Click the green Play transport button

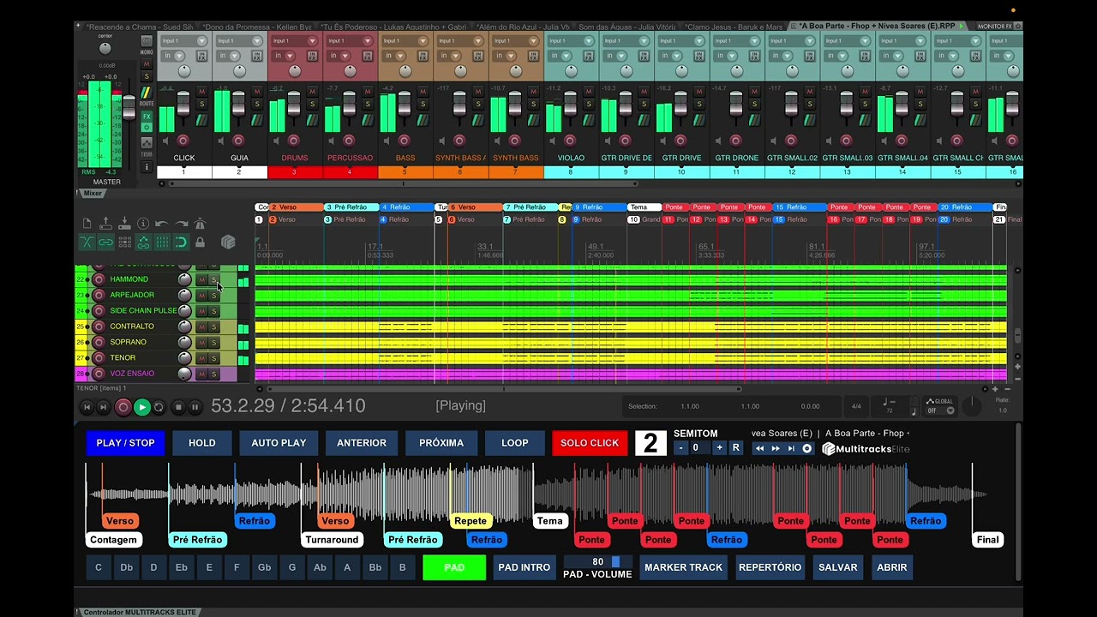(142, 408)
